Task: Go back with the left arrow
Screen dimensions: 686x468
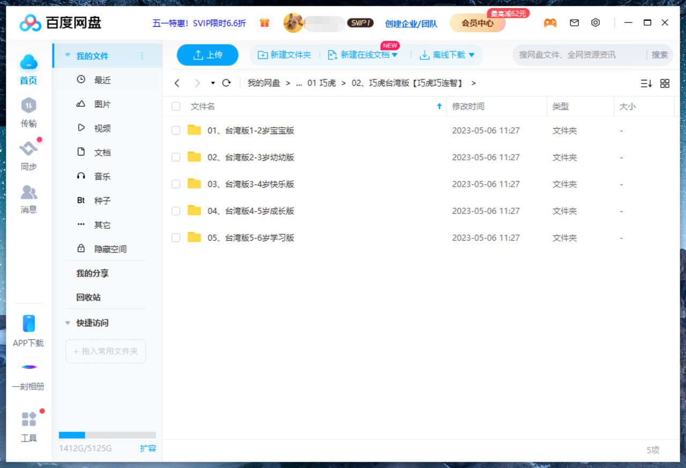Action: pos(177,83)
